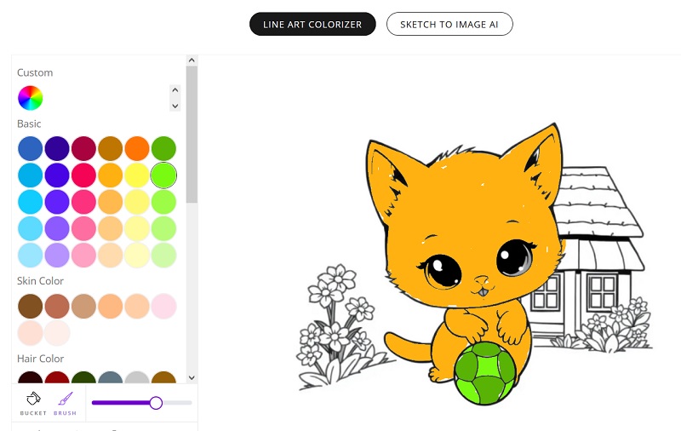This screenshot has width=681, height=431.
Task: Click the brush size slider handle
Action: coord(156,402)
